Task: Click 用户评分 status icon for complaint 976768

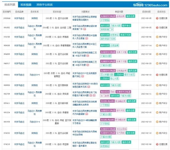Action: 157,37
